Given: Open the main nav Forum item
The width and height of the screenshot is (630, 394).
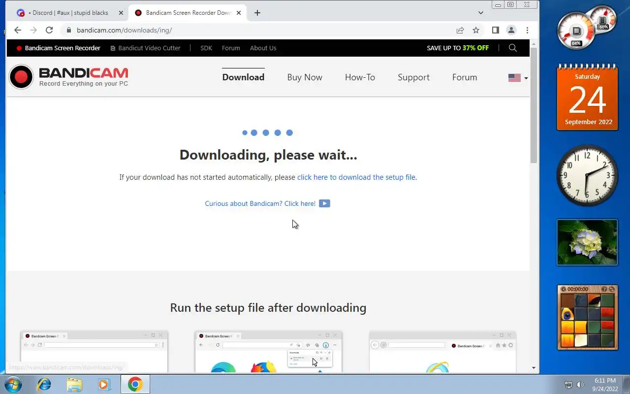Looking at the screenshot, I should (465, 77).
